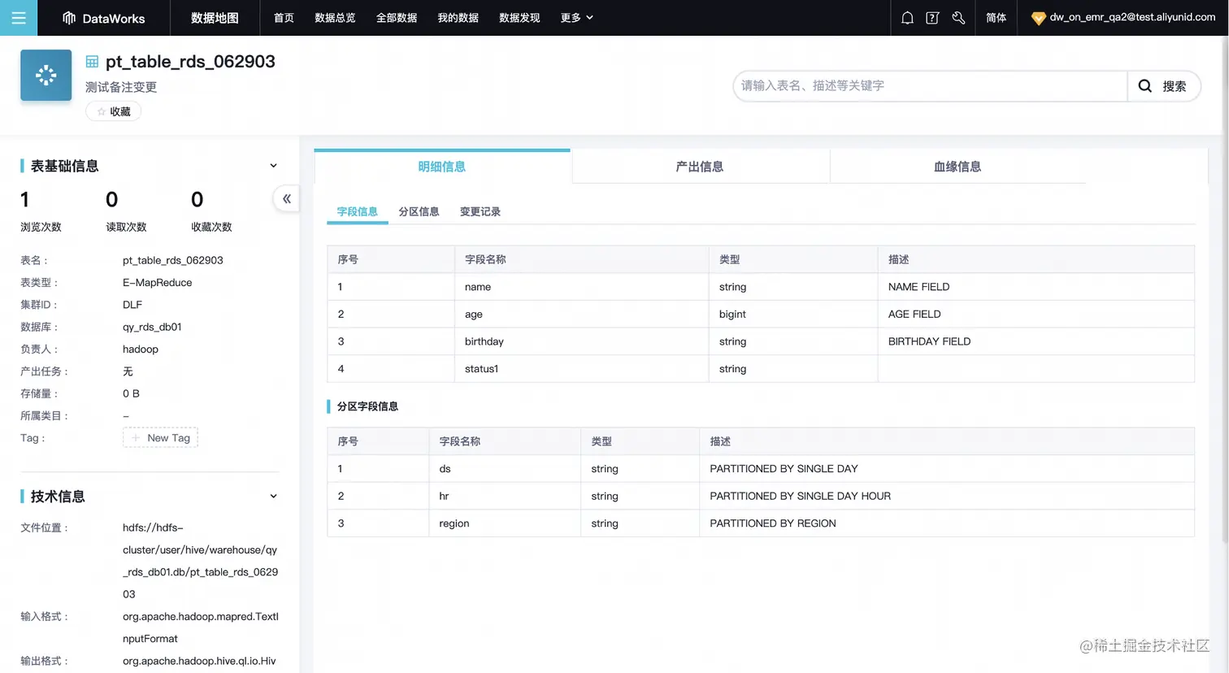The height and width of the screenshot is (673, 1229).
Task: Click cluster ID value DLF
Action: click(132, 305)
